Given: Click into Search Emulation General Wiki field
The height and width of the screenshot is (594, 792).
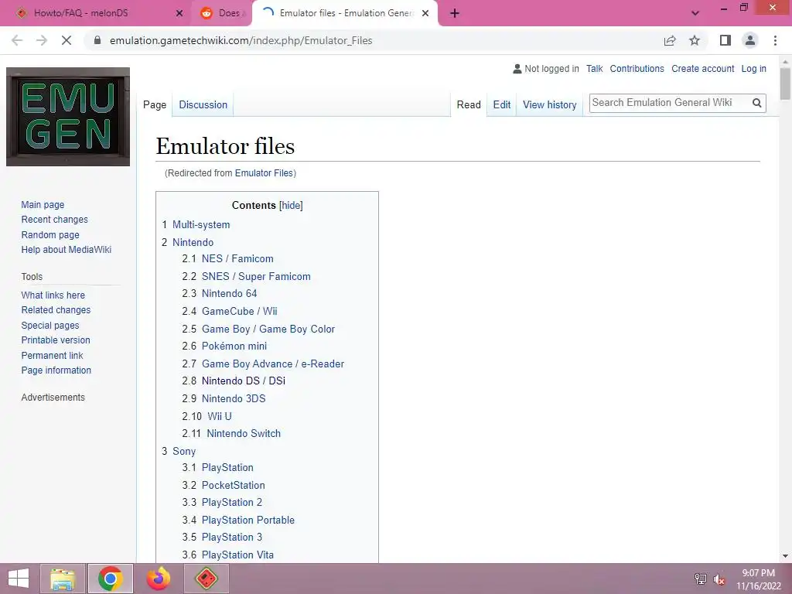Looking at the screenshot, I should point(669,103).
